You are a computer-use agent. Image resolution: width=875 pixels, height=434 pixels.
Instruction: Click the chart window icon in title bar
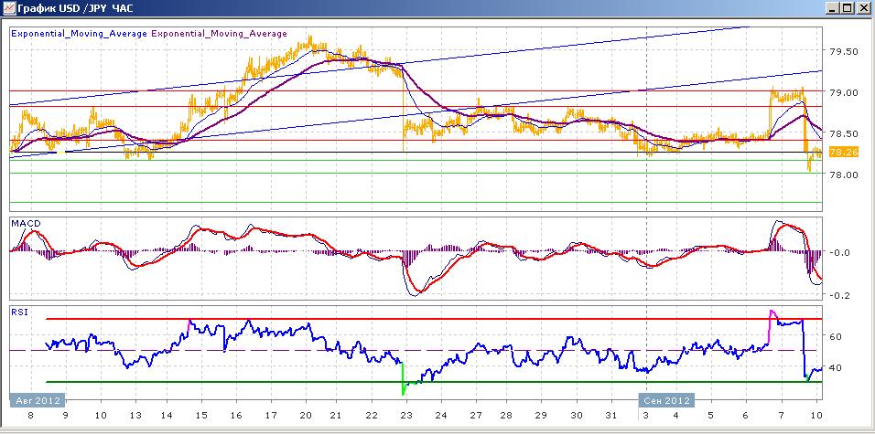pyautogui.click(x=8, y=8)
